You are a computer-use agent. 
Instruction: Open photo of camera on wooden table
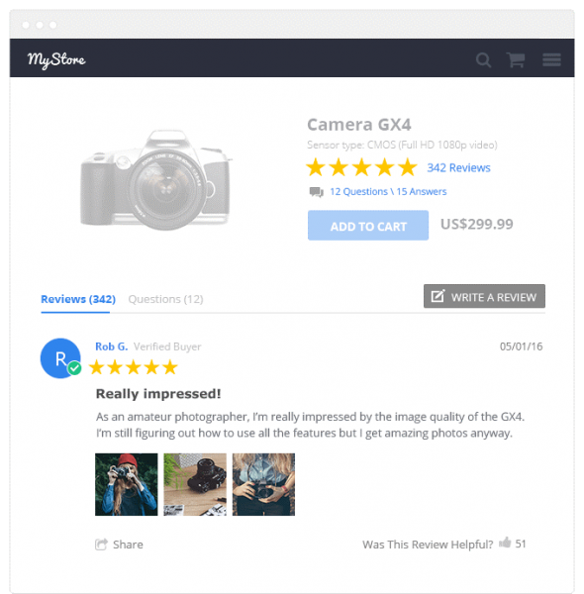pos(195,484)
